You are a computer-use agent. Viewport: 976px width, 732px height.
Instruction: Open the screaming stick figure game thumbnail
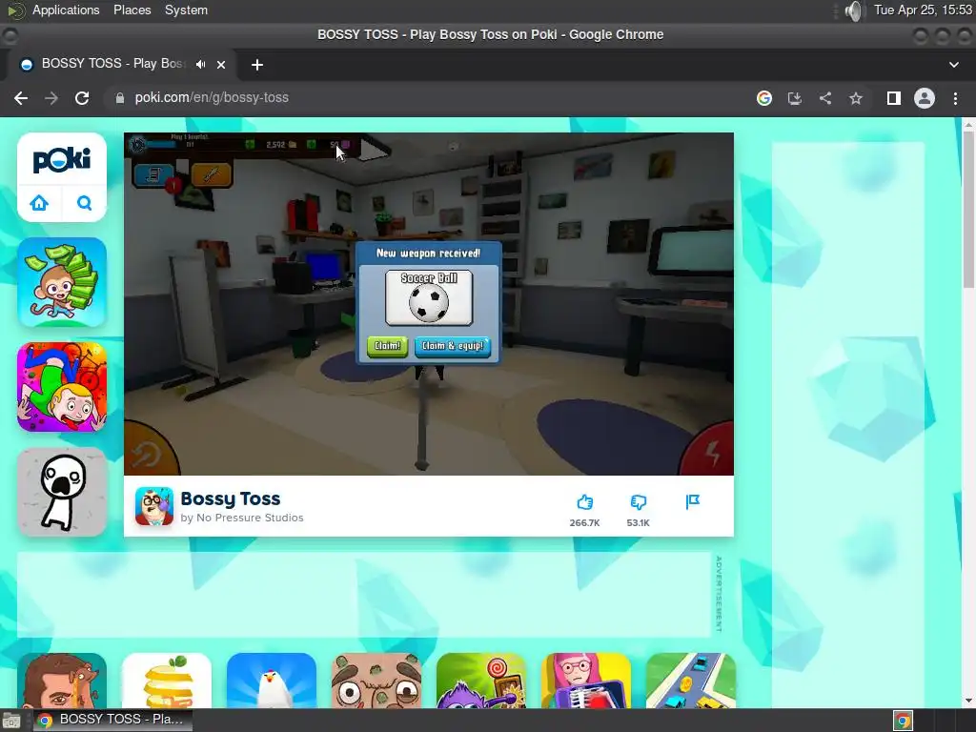click(x=62, y=492)
